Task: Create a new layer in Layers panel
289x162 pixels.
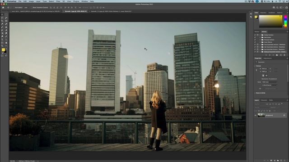Action: coord(281,160)
